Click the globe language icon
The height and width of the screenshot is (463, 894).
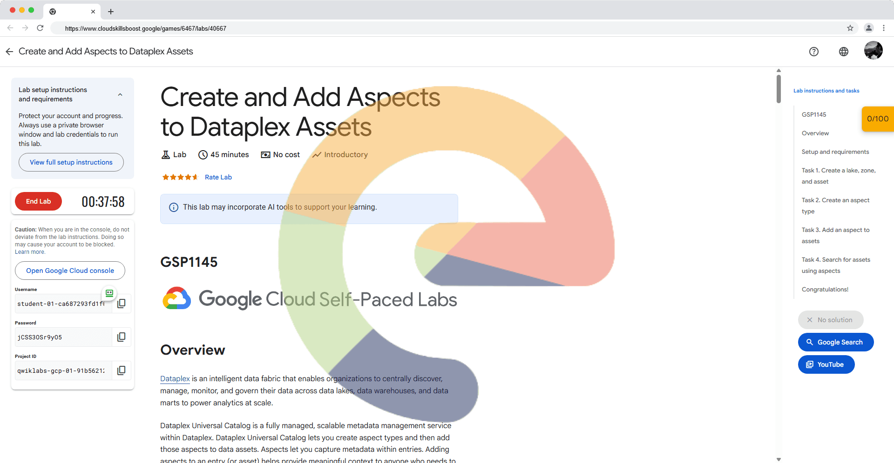click(843, 52)
